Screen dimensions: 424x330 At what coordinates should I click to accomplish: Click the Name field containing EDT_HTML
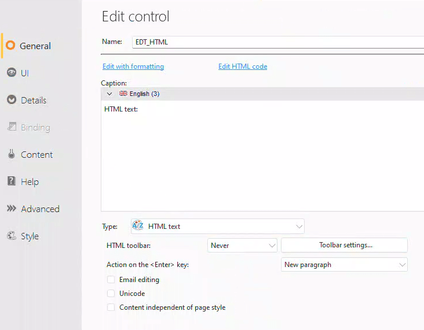tap(278, 42)
